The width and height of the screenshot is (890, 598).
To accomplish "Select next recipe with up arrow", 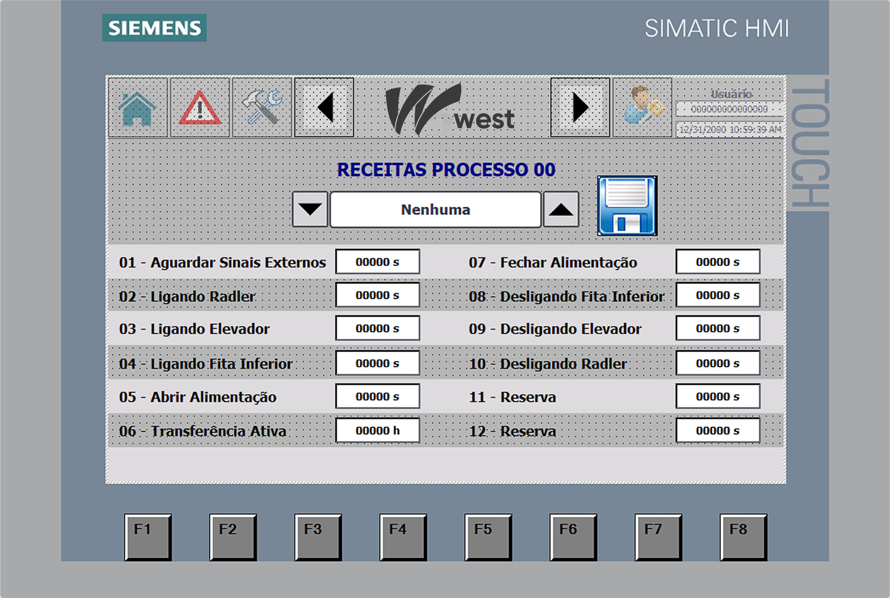I will click(x=561, y=209).
